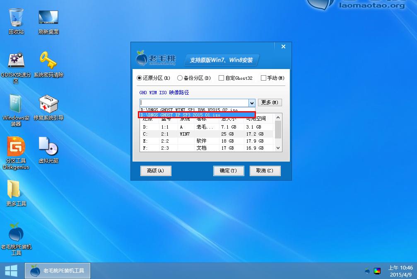Open the 回收站 recycle bin icon
The image size is (417, 279).
coord(16,18)
